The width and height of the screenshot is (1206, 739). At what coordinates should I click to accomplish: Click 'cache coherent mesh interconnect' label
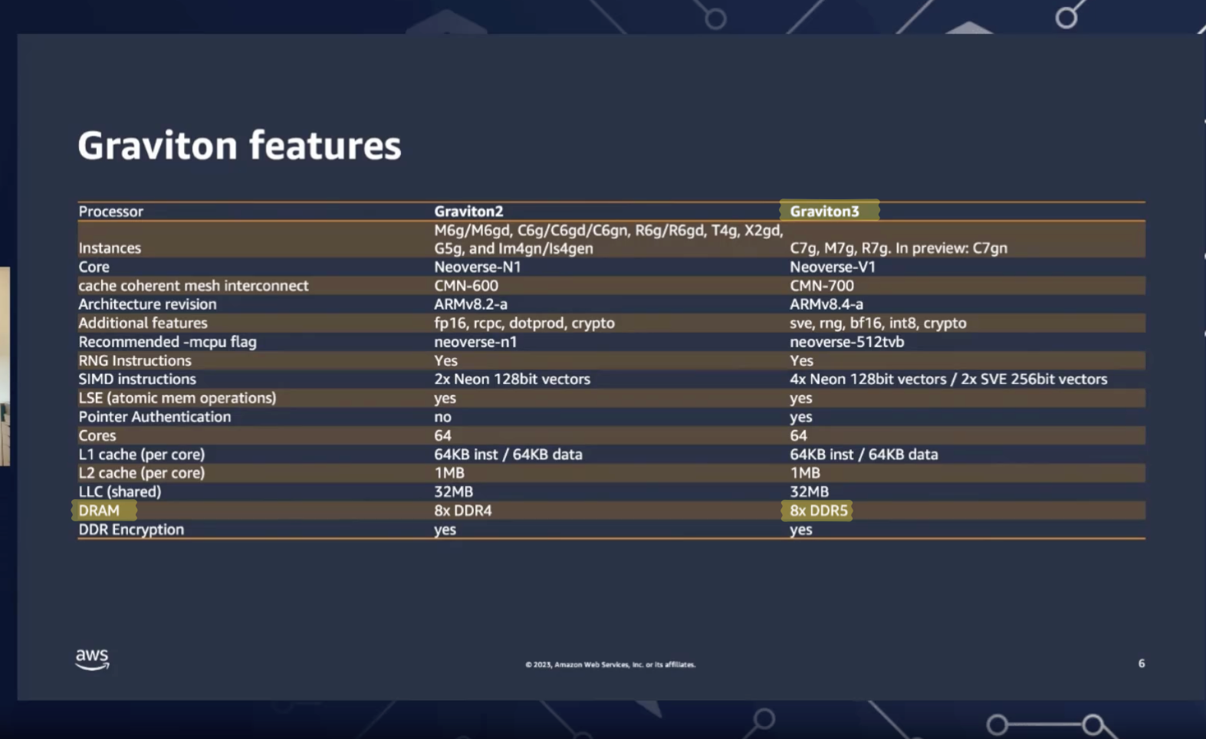(x=193, y=285)
